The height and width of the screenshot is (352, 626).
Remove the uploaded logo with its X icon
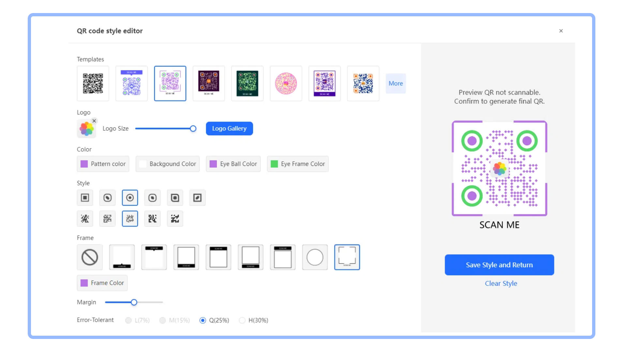pyautogui.click(x=94, y=121)
